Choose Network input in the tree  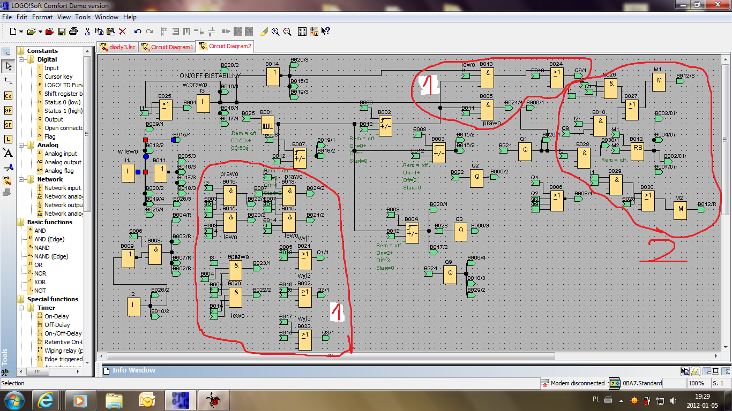point(63,188)
